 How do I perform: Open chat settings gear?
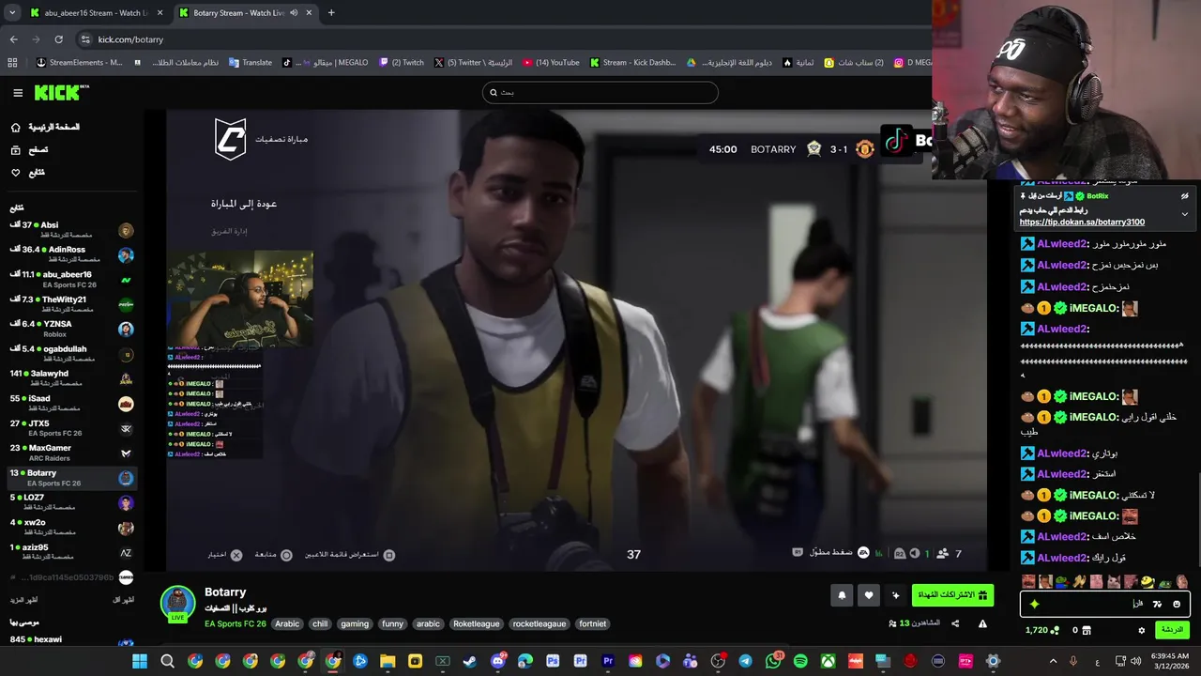click(1142, 630)
